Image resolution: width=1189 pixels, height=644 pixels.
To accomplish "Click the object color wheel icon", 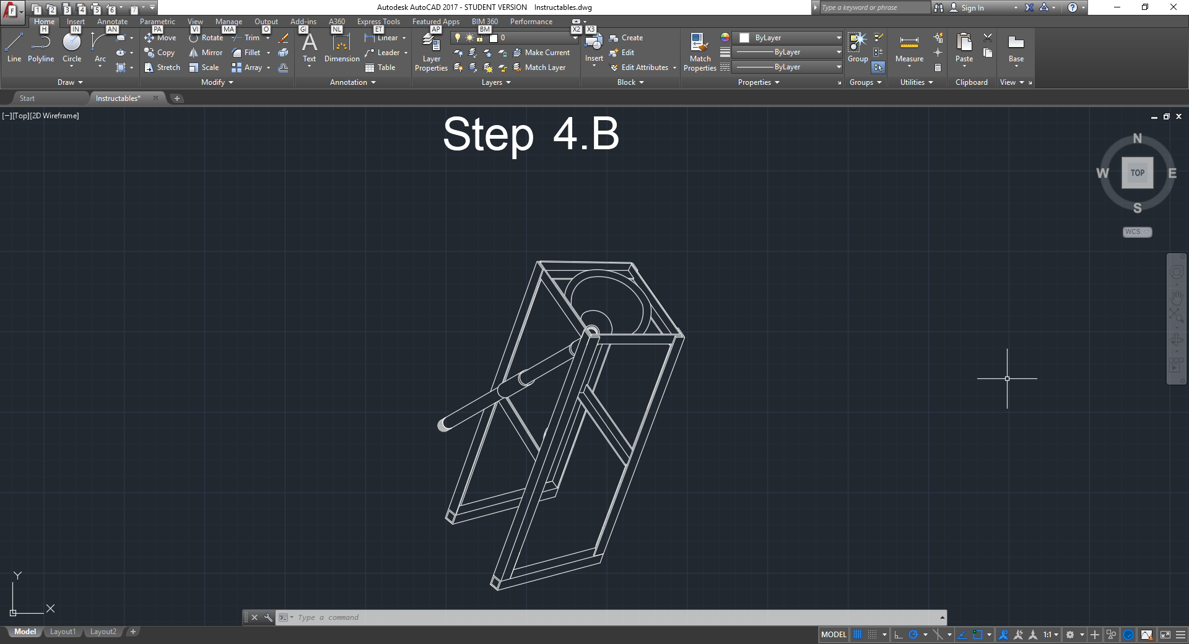I will pos(725,38).
